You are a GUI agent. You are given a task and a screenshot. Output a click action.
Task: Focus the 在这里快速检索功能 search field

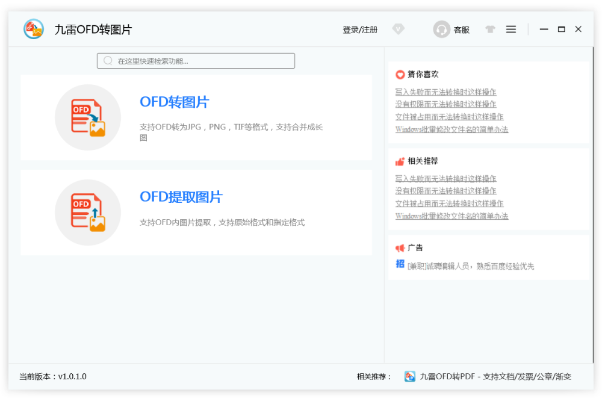(x=196, y=61)
